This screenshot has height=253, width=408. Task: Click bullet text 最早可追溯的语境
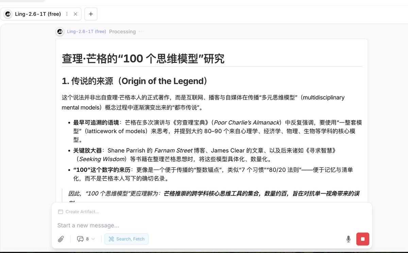tap(96, 123)
